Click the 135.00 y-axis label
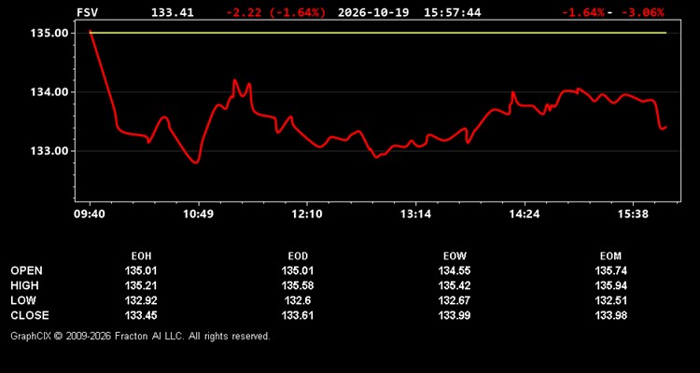This screenshot has width=700, height=373. pos(49,33)
